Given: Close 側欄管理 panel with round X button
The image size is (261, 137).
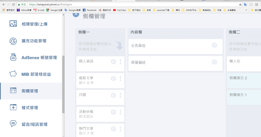Looking at the screenshot, I should tap(76, 14).
